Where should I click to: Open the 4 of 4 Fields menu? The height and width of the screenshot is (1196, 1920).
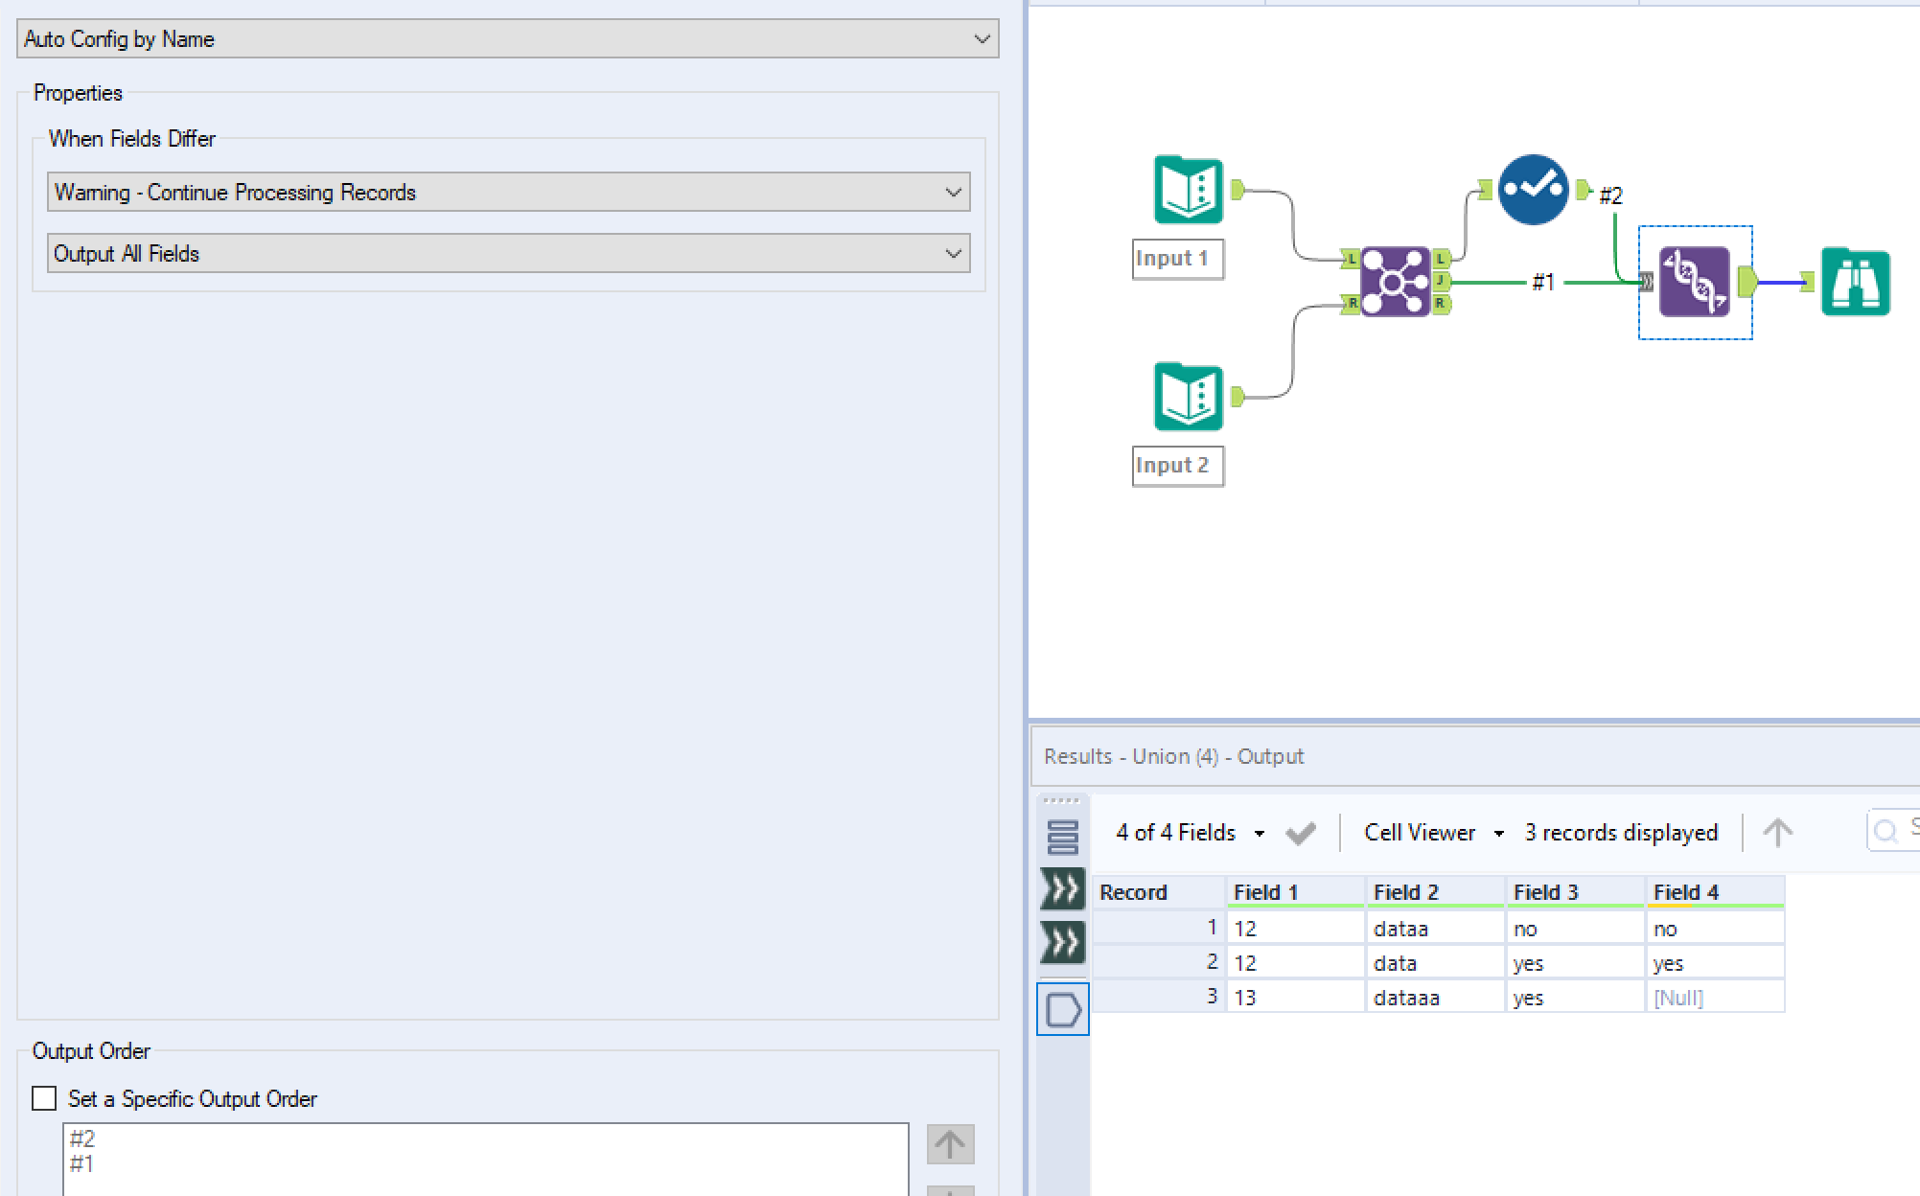(x=1190, y=833)
